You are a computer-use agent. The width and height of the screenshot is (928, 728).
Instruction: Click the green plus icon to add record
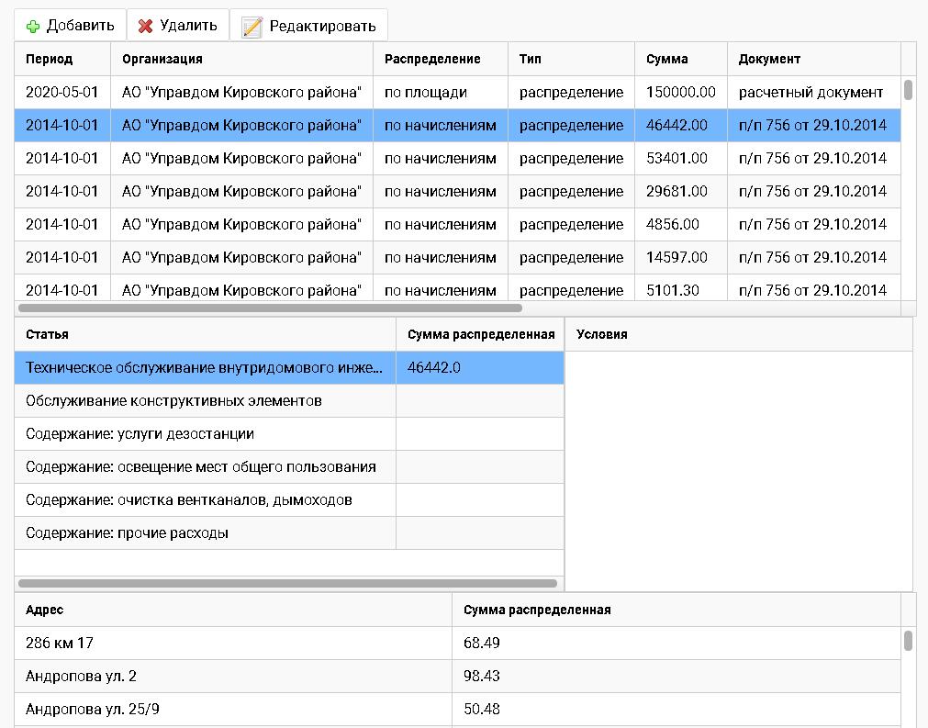[x=34, y=25]
